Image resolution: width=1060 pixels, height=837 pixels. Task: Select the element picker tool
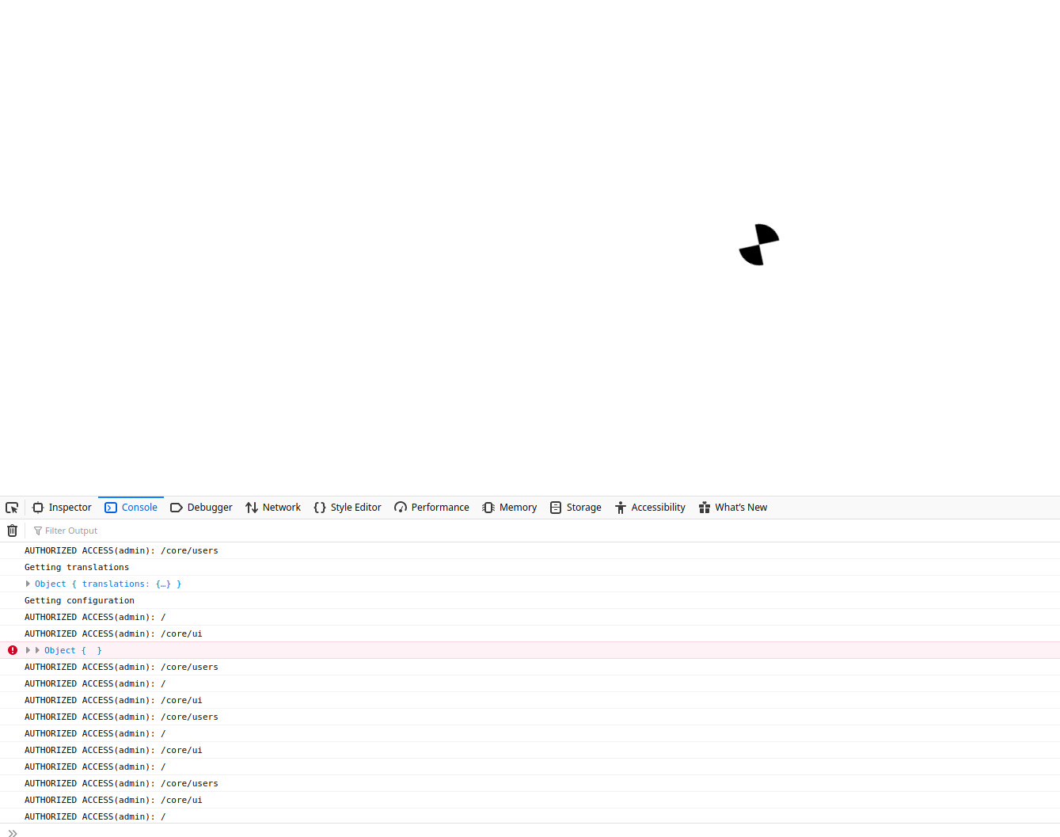coord(12,507)
